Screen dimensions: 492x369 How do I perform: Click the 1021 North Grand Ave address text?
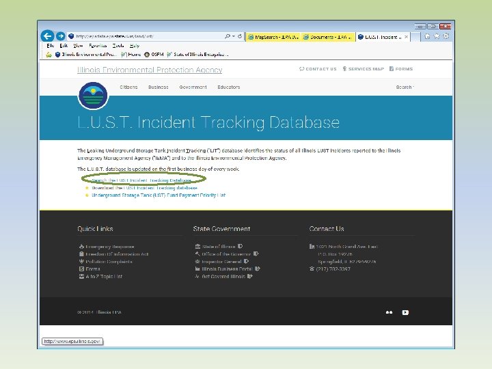(x=347, y=247)
